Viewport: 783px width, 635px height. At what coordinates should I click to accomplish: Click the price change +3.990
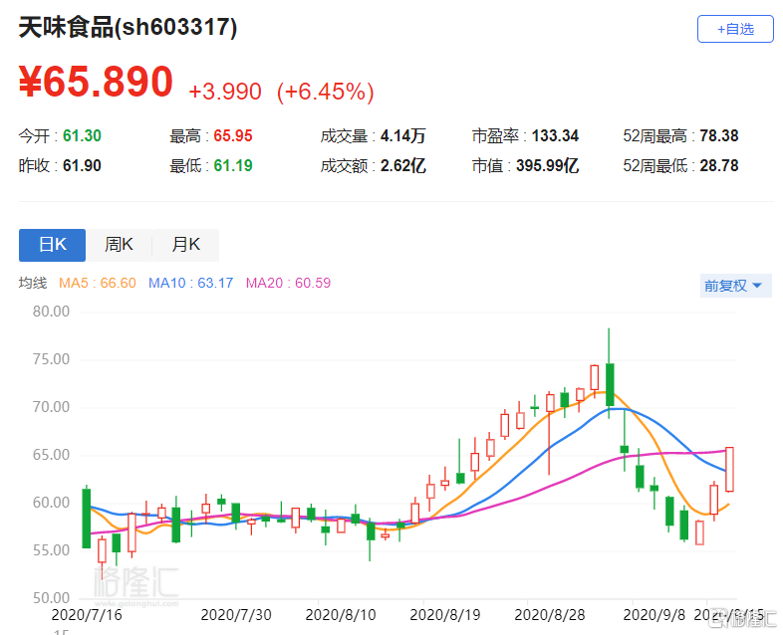(x=225, y=92)
